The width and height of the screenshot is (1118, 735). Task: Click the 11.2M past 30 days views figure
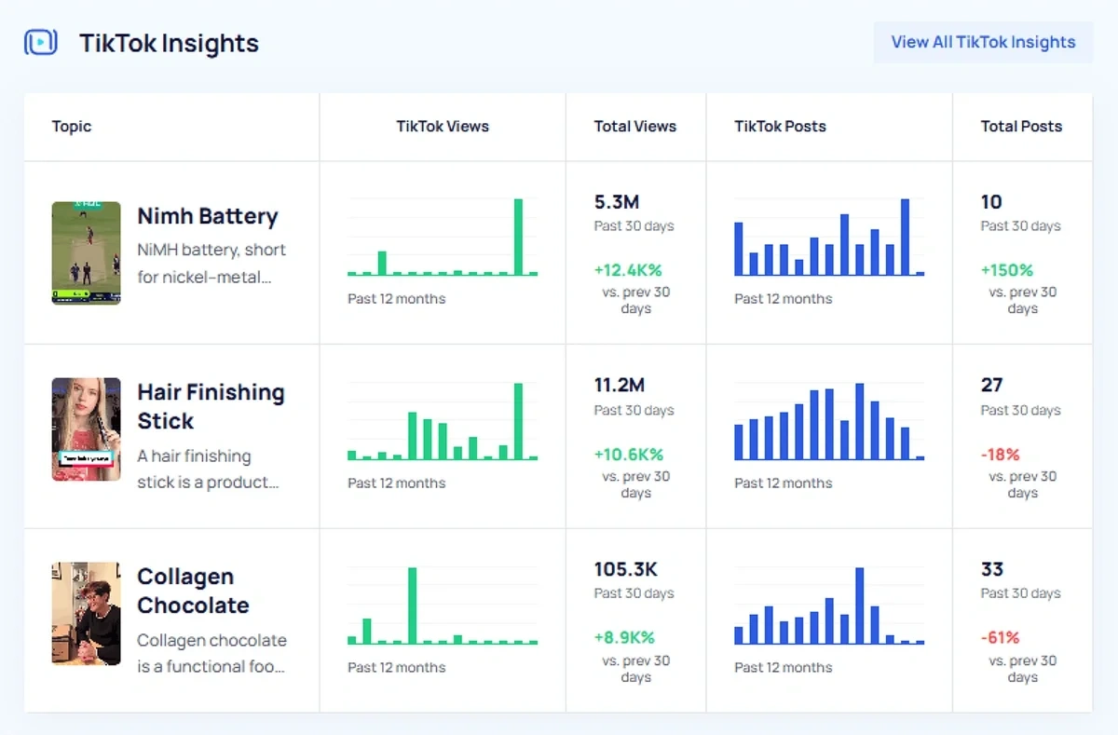point(619,385)
